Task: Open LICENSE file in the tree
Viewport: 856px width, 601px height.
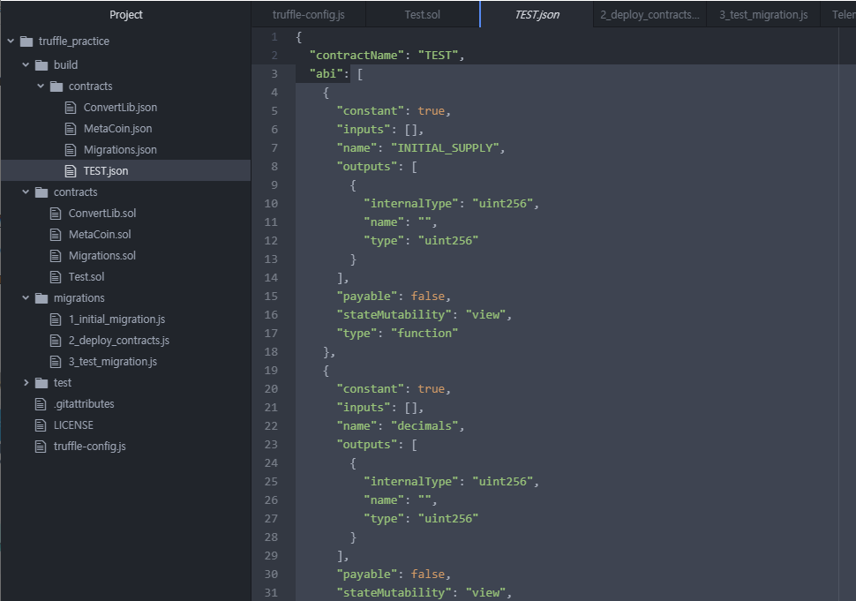Action: click(x=73, y=425)
